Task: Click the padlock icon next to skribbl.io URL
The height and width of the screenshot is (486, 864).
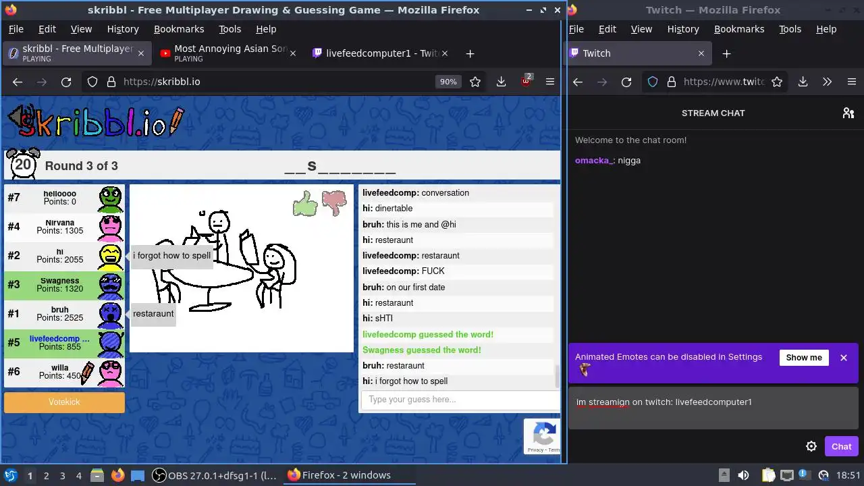Action: tap(111, 82)
